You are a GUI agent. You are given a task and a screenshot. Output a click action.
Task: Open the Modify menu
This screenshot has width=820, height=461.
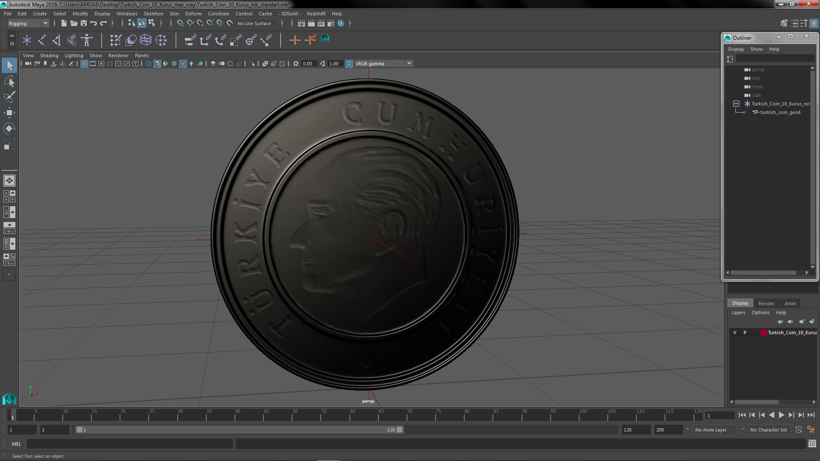tap(80, 14)
